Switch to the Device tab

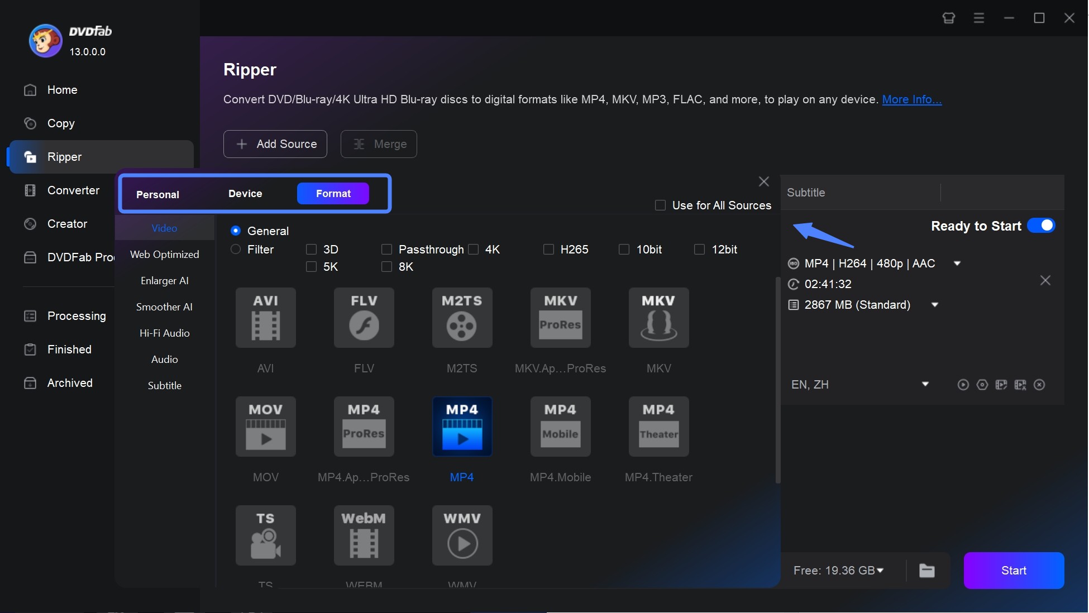(245, 193)
